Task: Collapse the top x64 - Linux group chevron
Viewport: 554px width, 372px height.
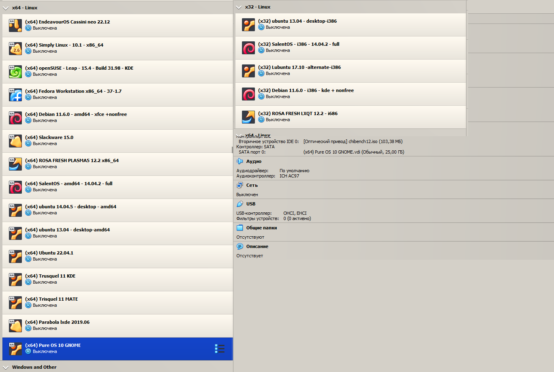Action: pyautogui.click(x=6, y=8)
